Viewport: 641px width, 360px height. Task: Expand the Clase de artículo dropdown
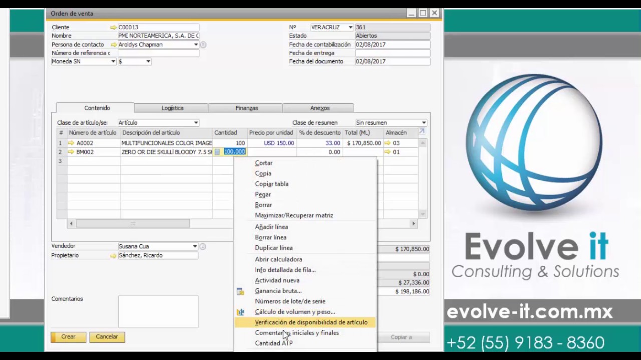tap(196, 123)
